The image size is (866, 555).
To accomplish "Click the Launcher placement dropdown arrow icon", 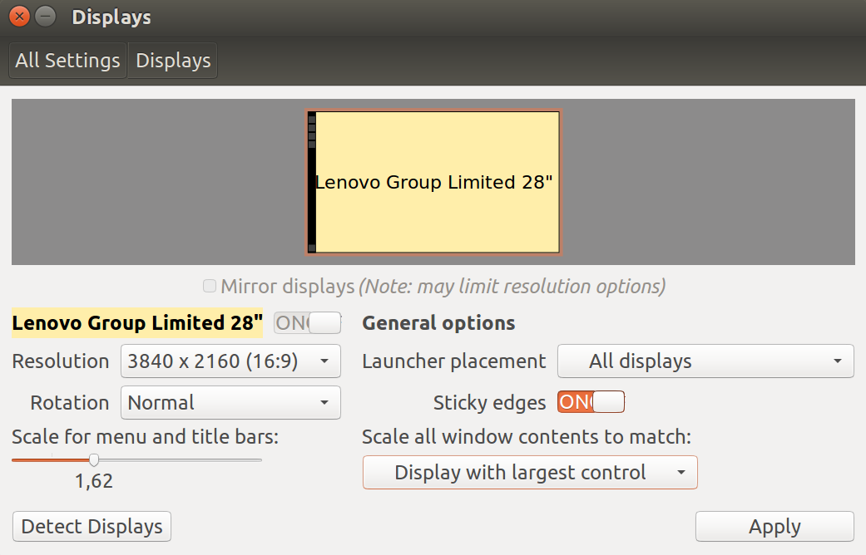I will 838,361.
